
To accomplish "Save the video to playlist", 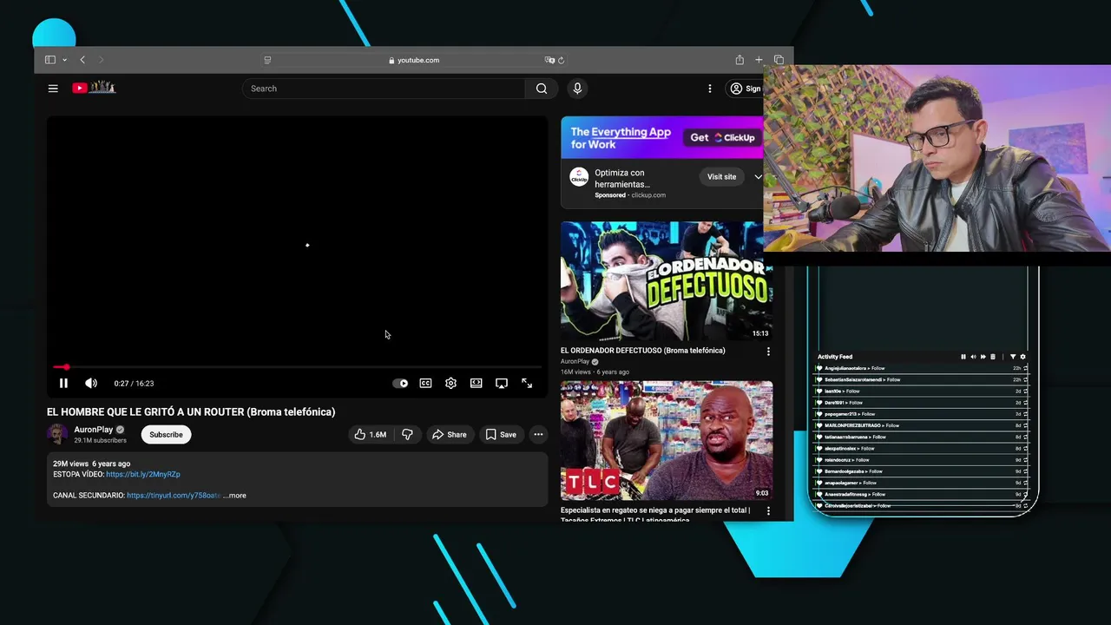I will pyautogui.click(x=501, y=435).
